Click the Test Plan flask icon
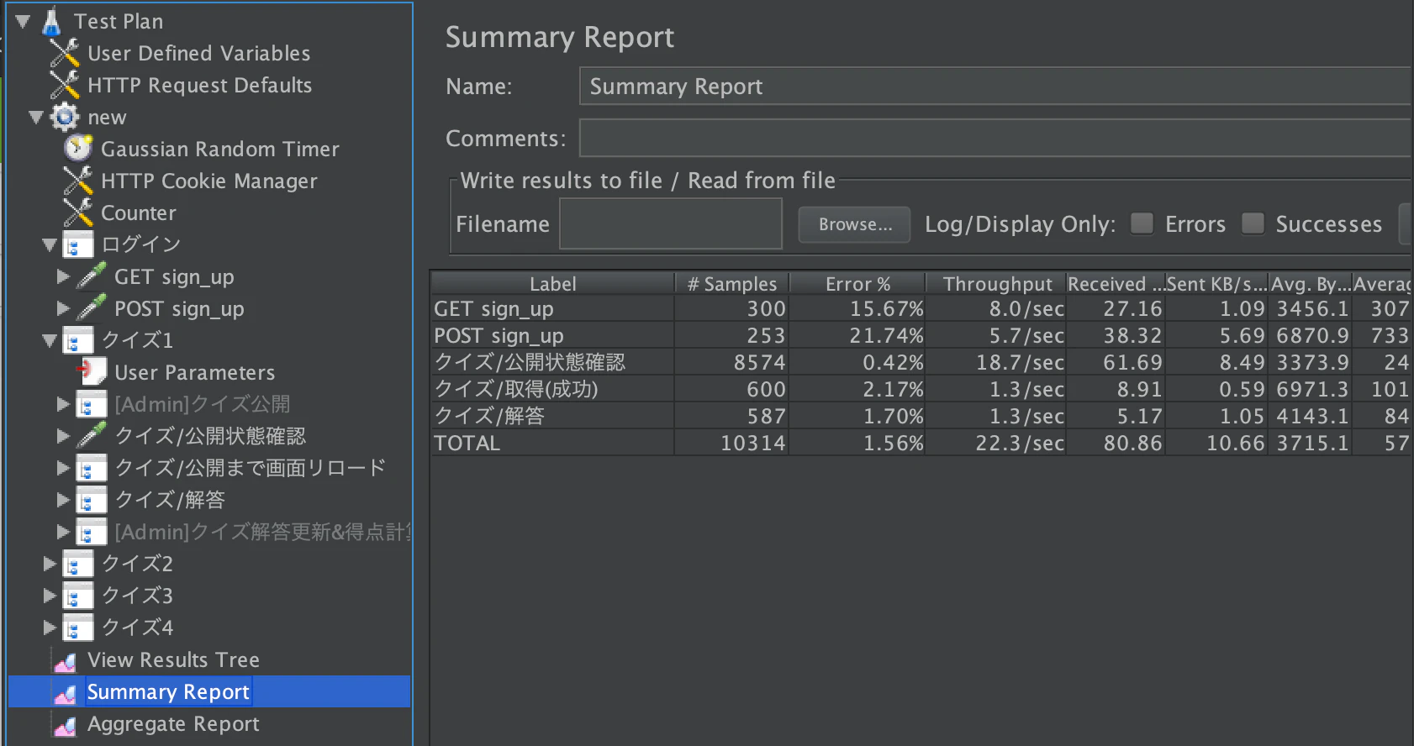This screenshot has height=746, width=1414. tap(51, 21)
